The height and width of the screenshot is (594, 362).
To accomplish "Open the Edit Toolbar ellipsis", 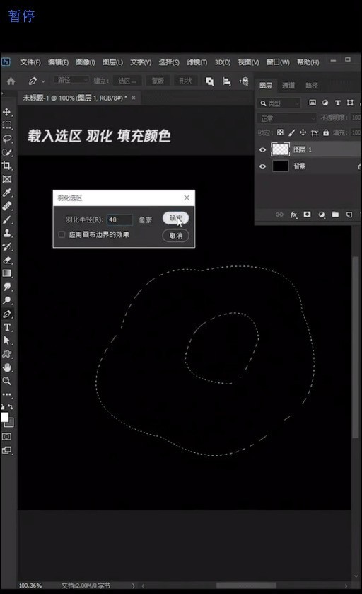I will click(7, 394).
